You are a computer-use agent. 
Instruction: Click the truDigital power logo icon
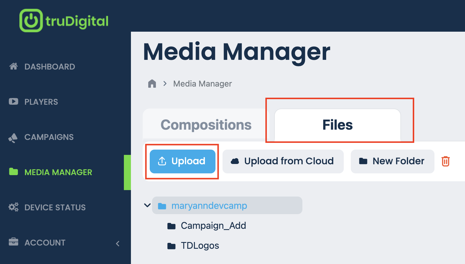[x=31, y=21]
